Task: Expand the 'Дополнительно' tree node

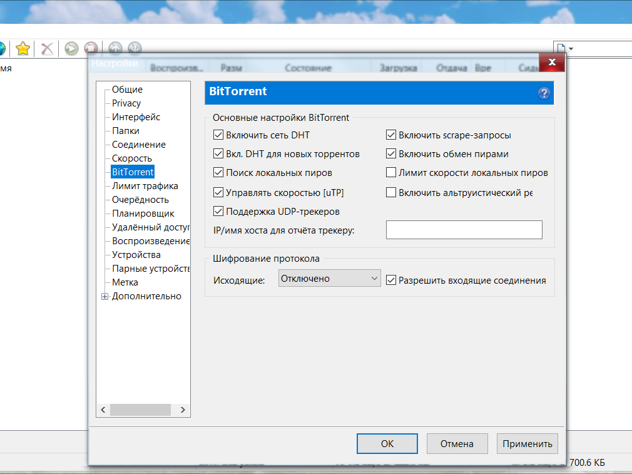Action: pyautogui.click(x=104, y=297)
